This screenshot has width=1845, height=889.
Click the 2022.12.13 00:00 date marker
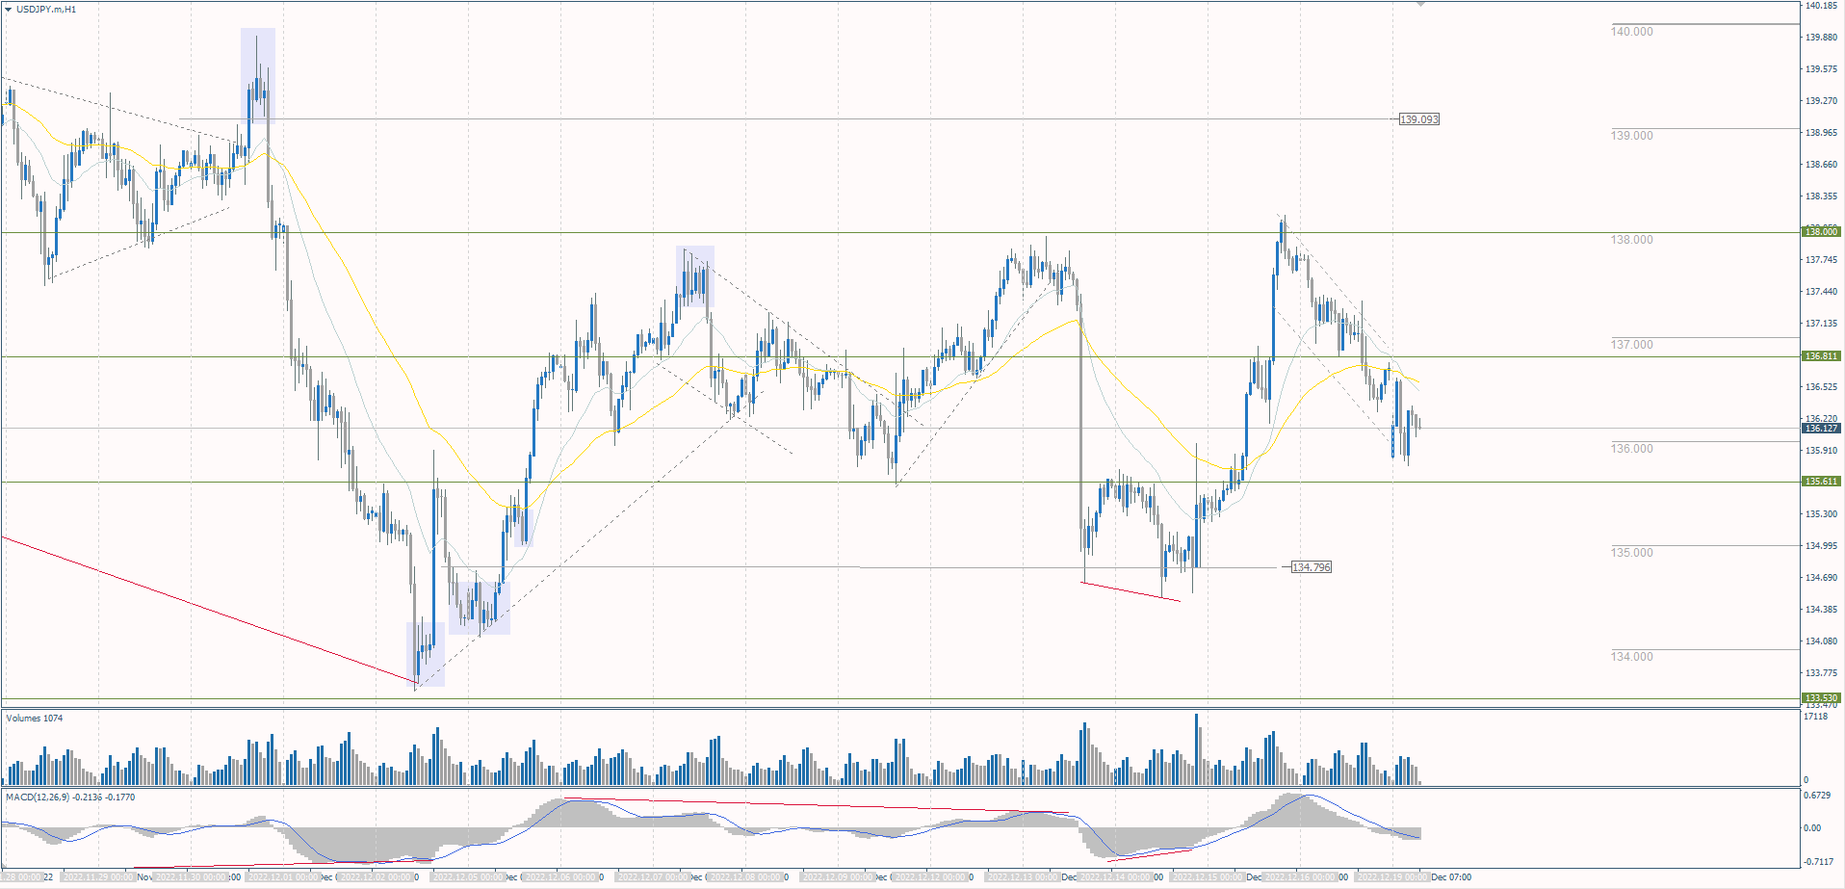1025,877
